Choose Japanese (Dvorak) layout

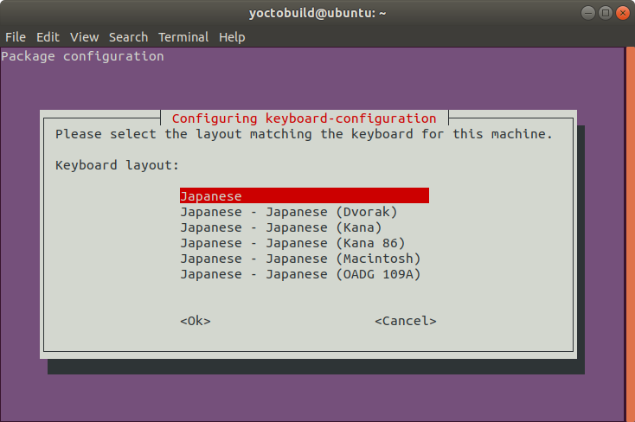coord(289,212)
